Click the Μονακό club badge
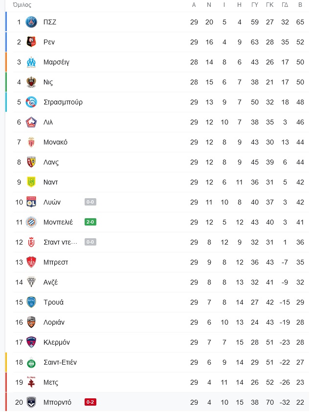 click(31, 142)
